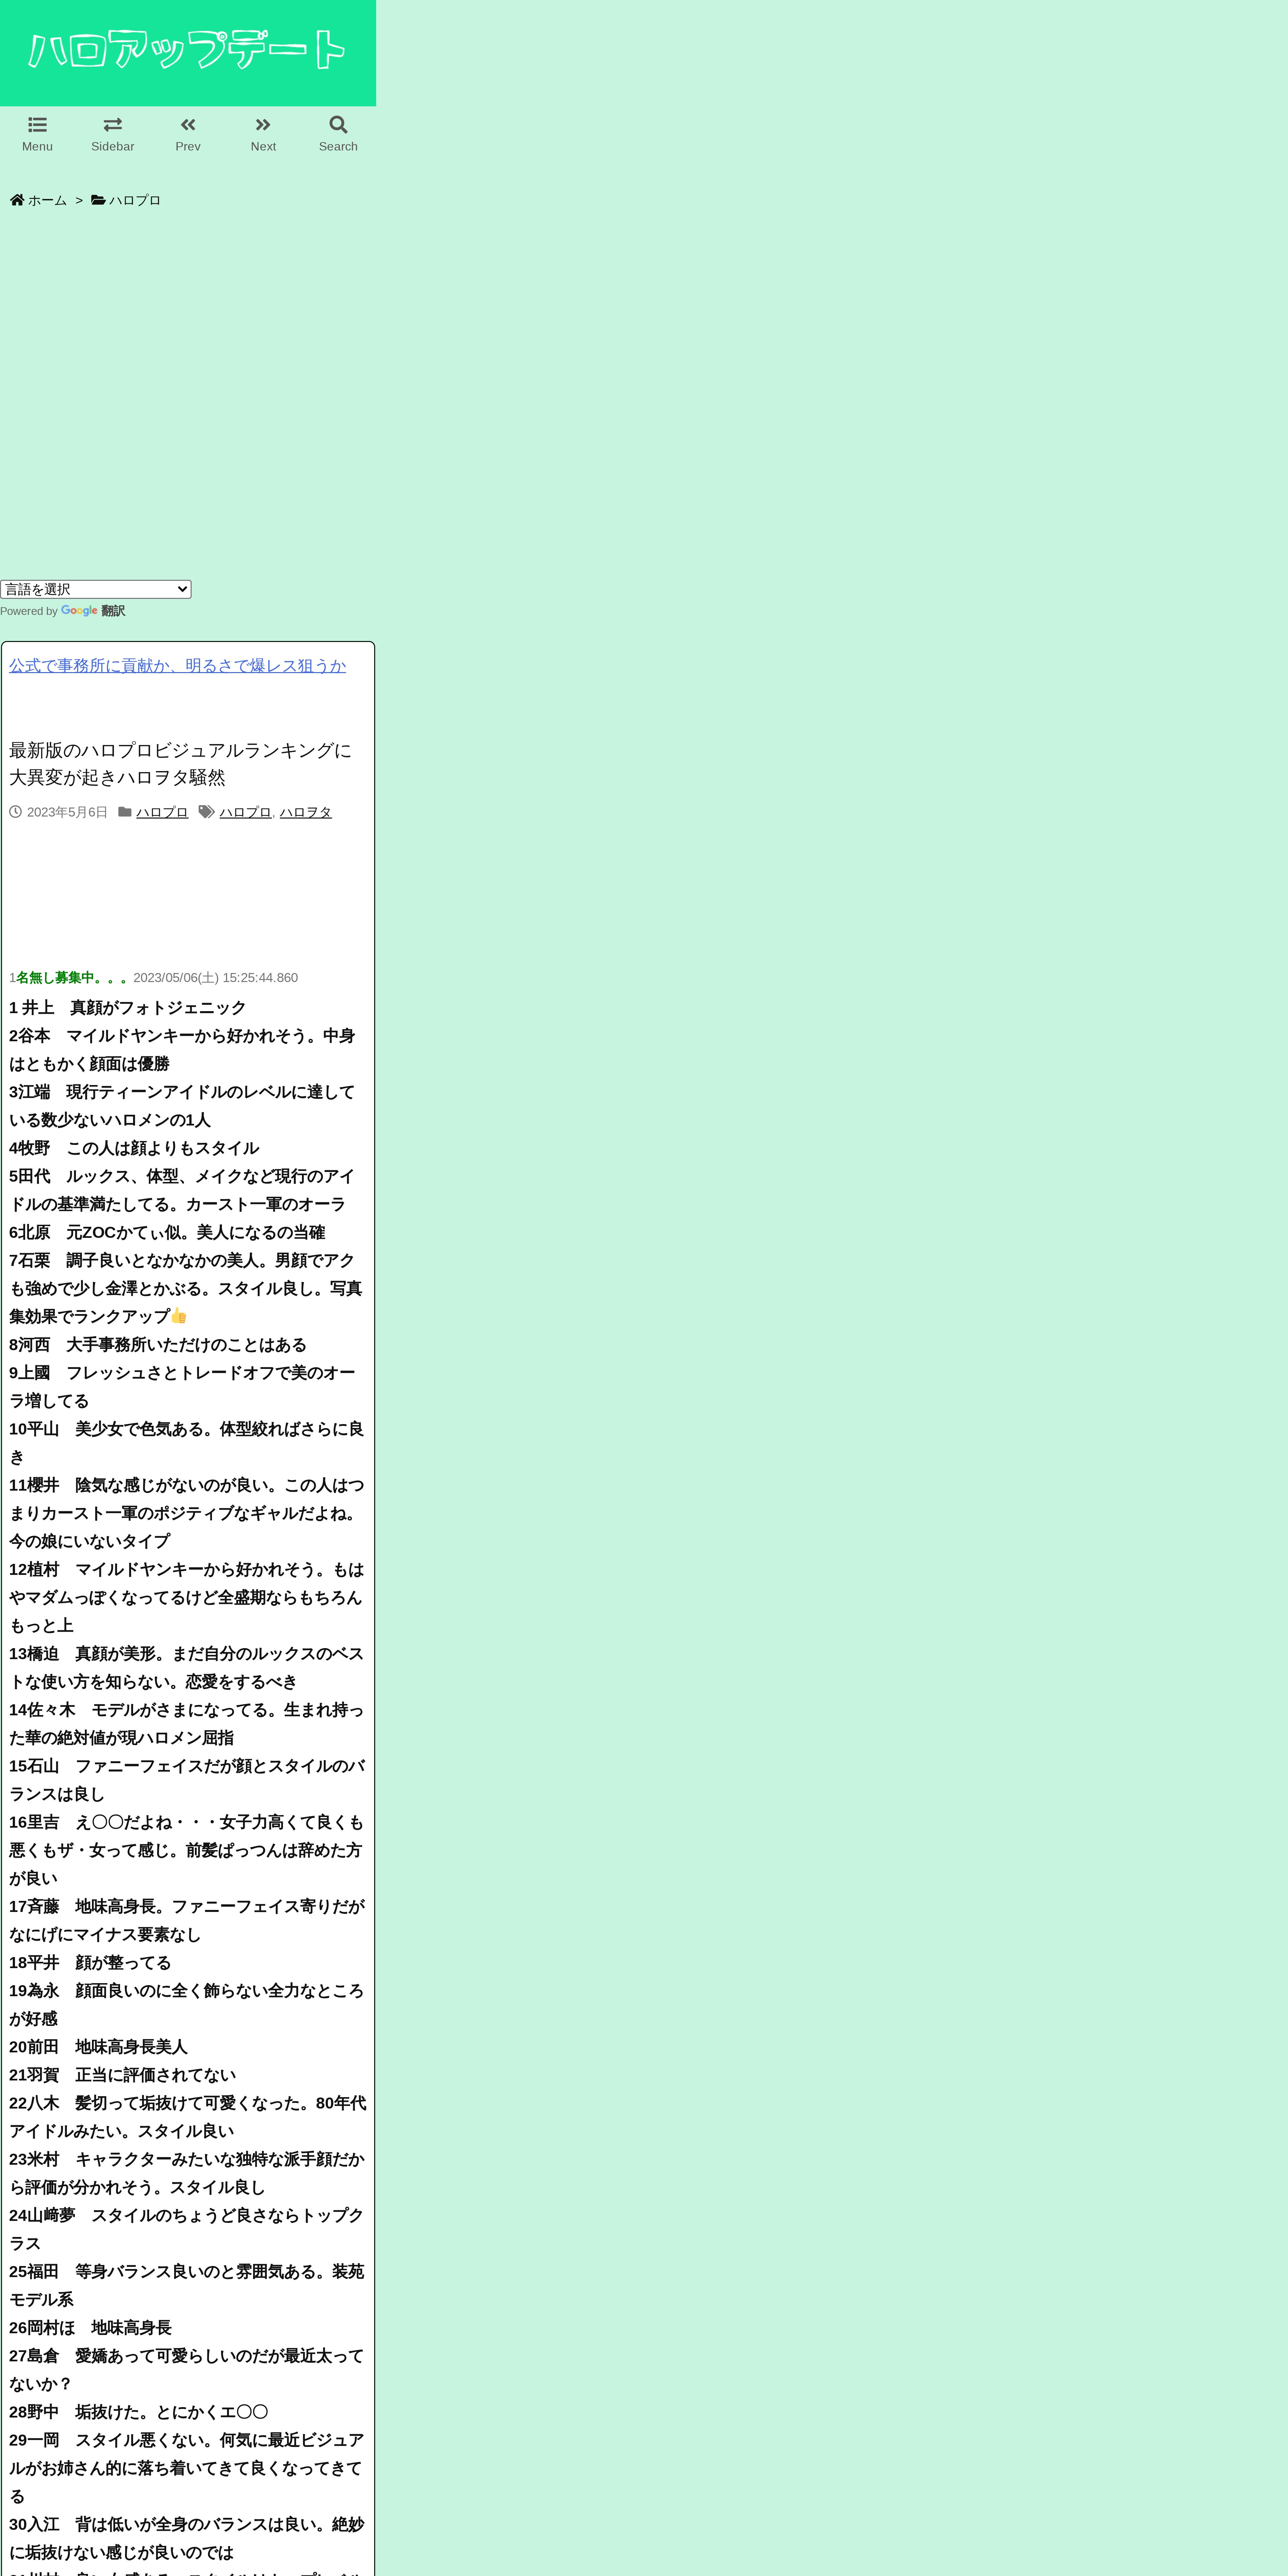1288x2576 pixels.
Task: Click the timestamp 2023/05/06(土) 15:25:44.860
Action: (215, 978)
